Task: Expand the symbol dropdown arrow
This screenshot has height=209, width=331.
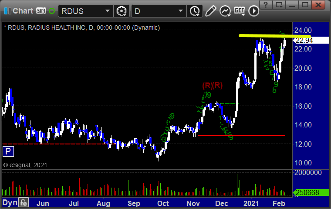Action: [108, 10]
